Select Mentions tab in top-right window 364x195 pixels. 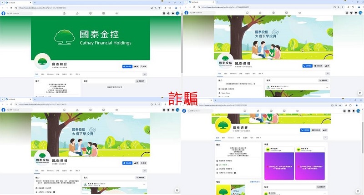(x=233, y=74)
